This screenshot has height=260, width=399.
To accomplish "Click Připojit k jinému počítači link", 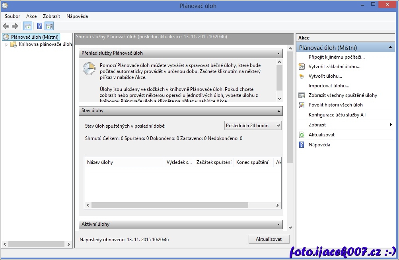I will tap(336, 57).
